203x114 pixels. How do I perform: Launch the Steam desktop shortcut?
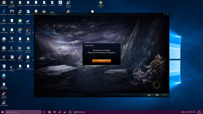click(x=28, y=22)
